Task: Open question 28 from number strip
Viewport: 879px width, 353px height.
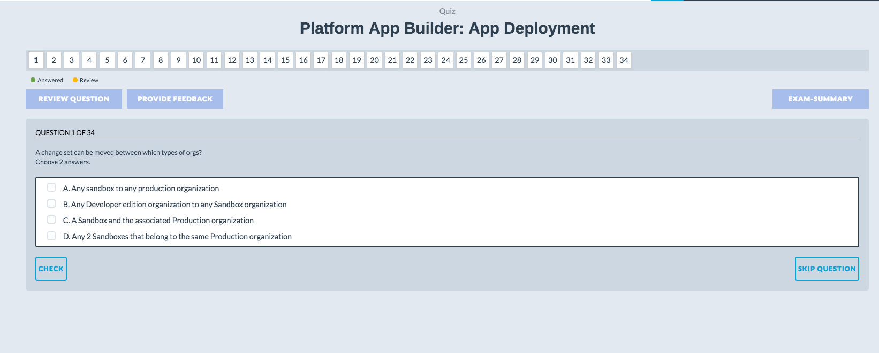Action: pos(517,60)
